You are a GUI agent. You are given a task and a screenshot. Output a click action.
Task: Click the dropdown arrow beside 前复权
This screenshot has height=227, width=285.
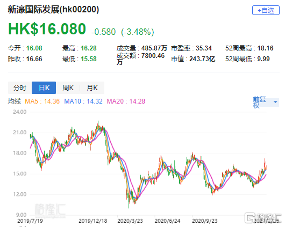coord(275,102)
